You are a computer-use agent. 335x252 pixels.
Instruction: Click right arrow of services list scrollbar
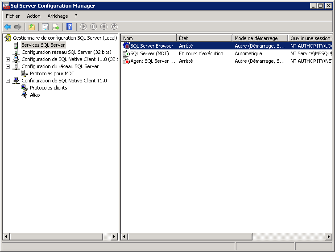click(x=329, y=237)
